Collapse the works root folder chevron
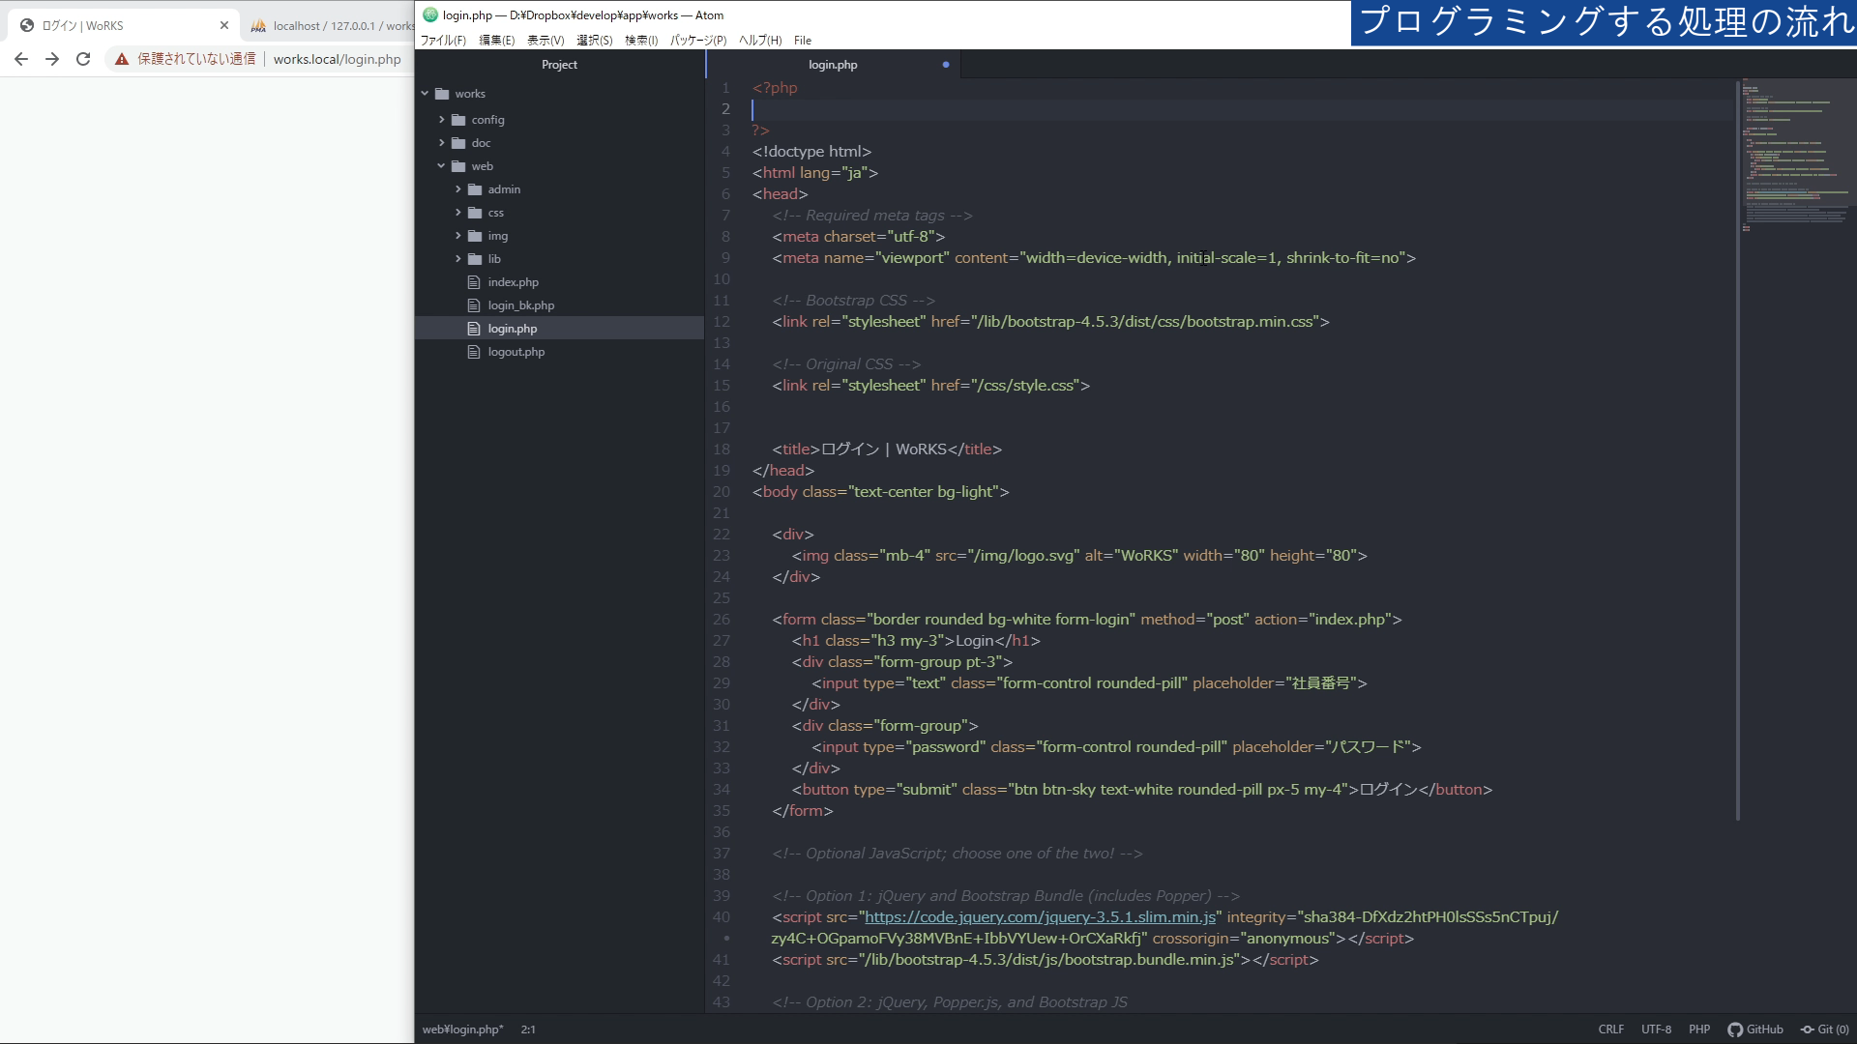This screenshot has height=1044, width=1857. point(425,94)
